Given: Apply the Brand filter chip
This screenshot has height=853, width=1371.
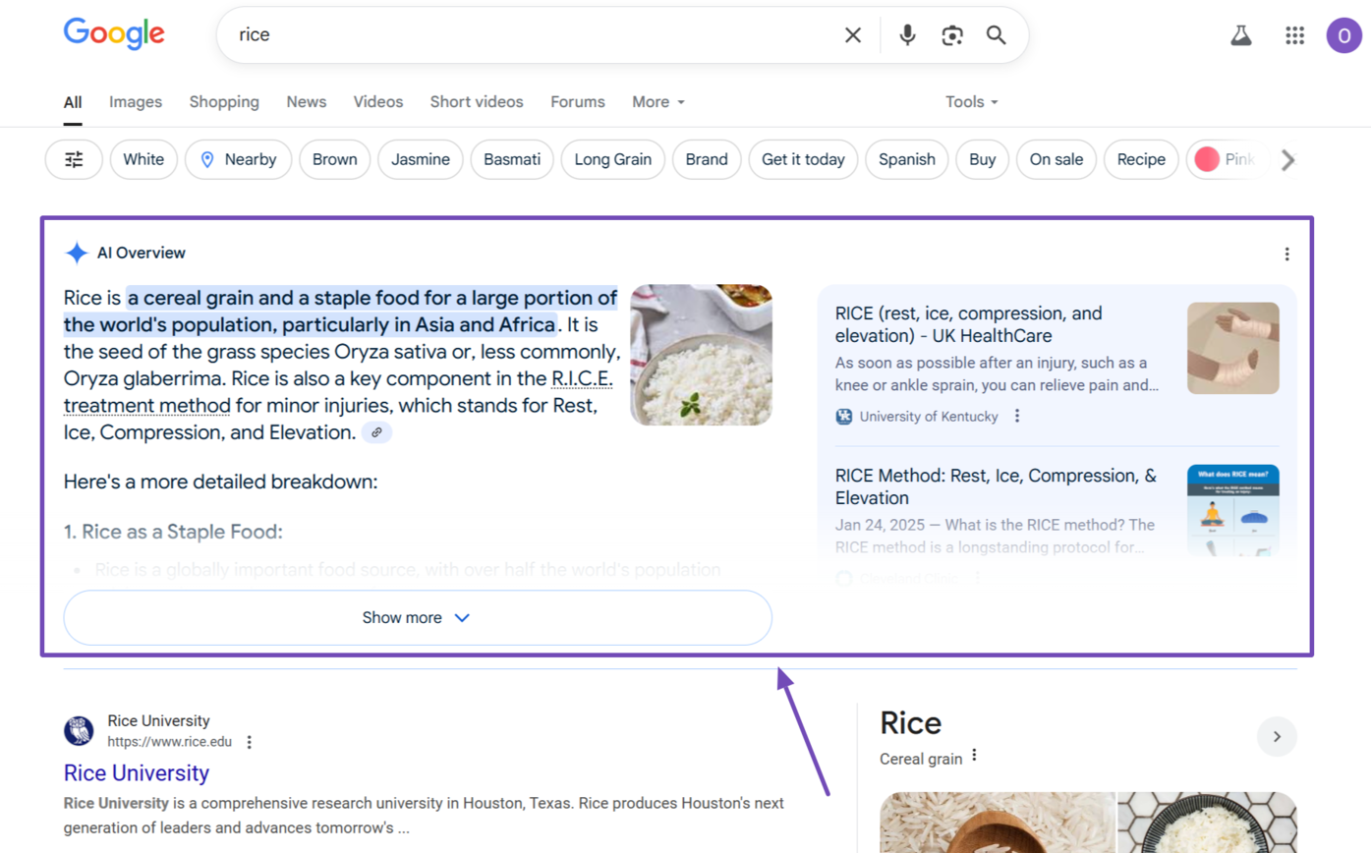Looking at the screenshot, I should click(x=707, y=159).
